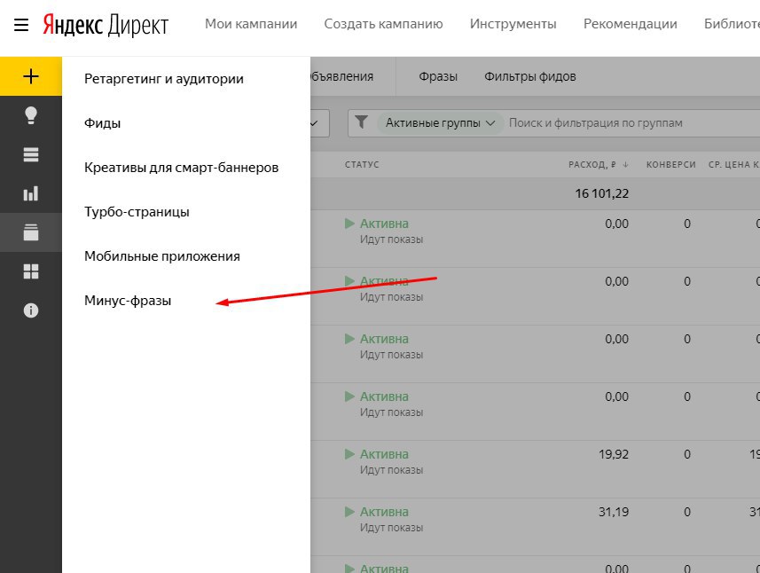The width and height of the screenshot is (760, 573).
Task: Expand the dropdown left of the filter bar
Action: point(320,123)
